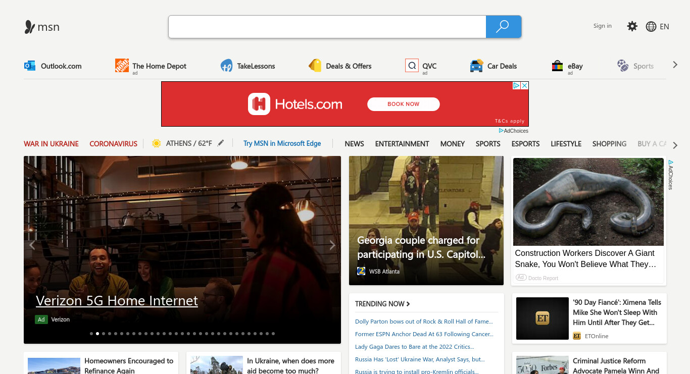The height and width of the screenshot is (374, 690).
Task: Click the MSN butterfly logo
Action: click(30, 27)
